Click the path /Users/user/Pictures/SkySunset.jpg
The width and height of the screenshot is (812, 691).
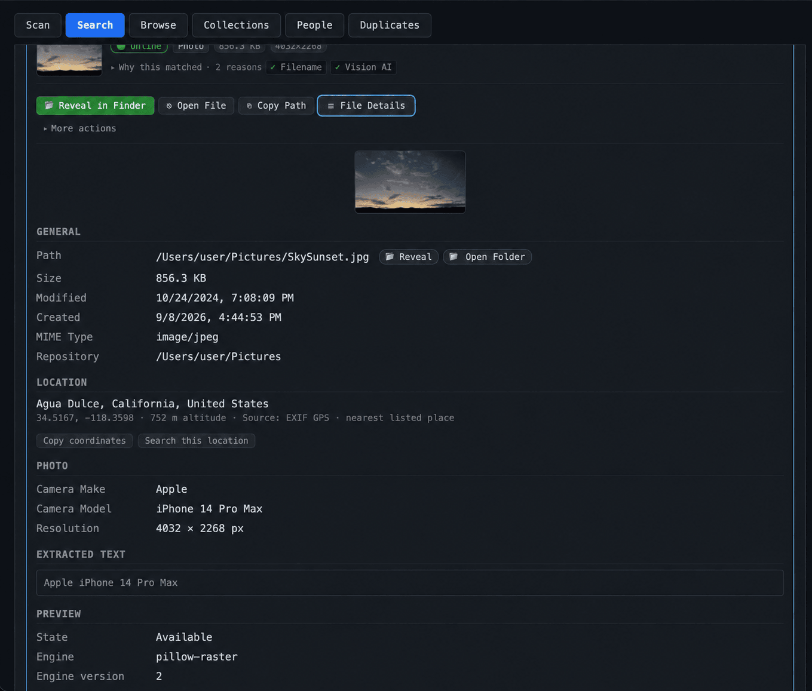coord(262,257)
